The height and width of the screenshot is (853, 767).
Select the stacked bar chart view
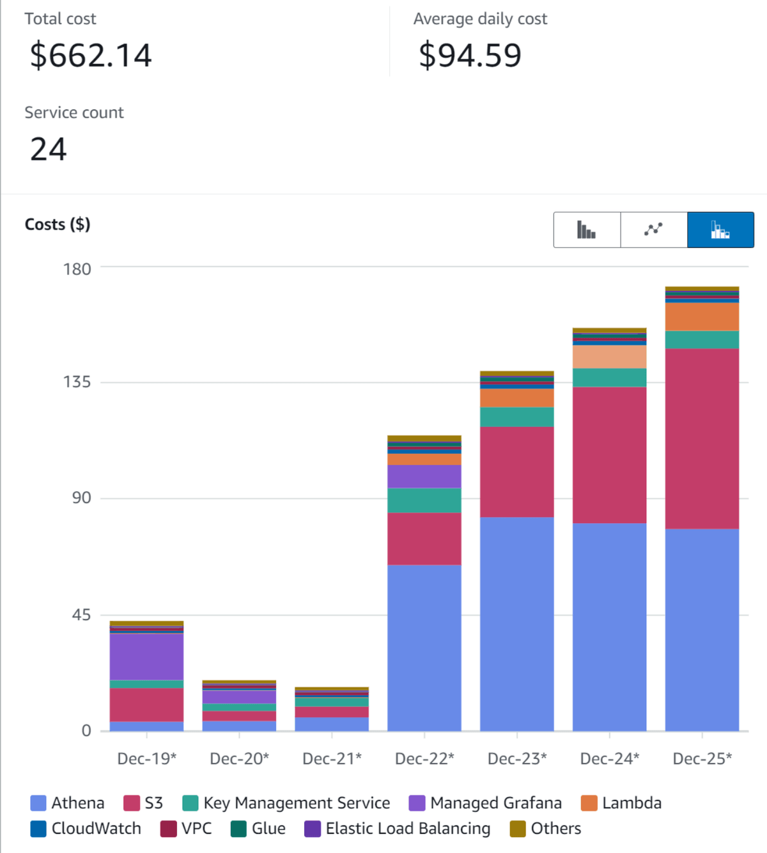720,230
